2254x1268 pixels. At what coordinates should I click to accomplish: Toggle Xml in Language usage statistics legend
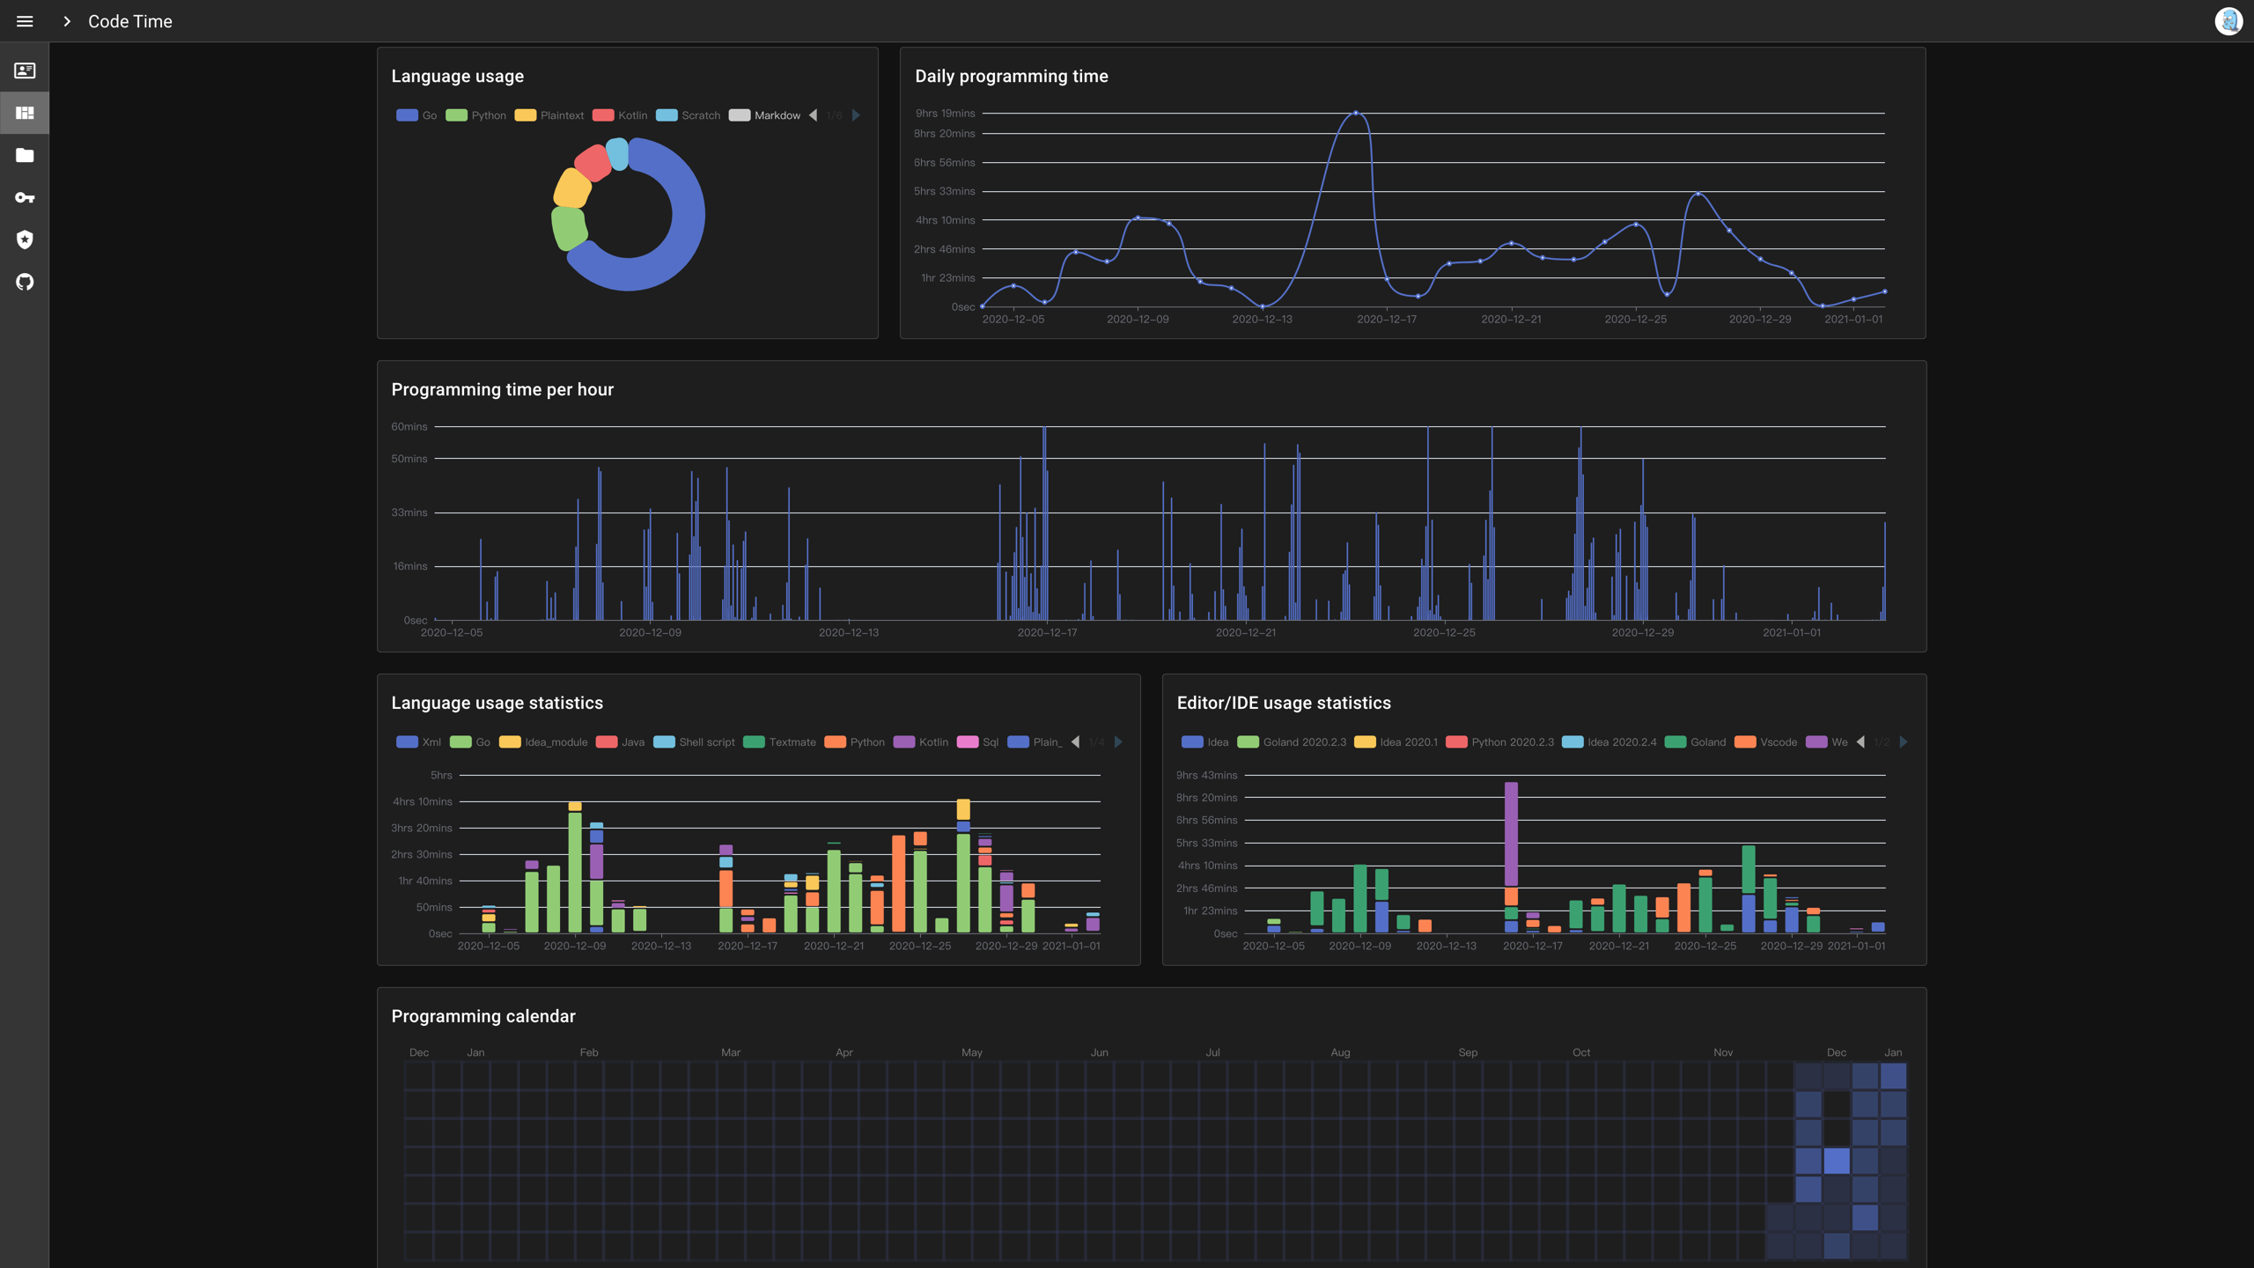[x=419, y=742]
